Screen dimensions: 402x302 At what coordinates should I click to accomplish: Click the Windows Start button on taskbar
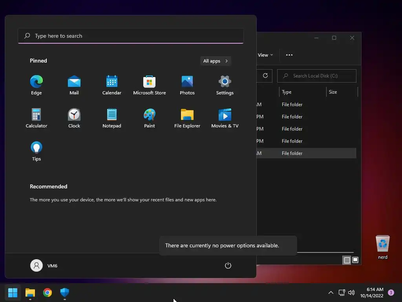point(13,293)
